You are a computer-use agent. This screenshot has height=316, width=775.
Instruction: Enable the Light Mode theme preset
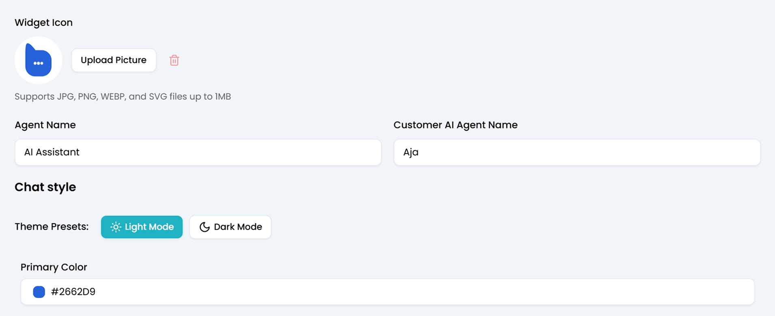[x=142, y=227]
